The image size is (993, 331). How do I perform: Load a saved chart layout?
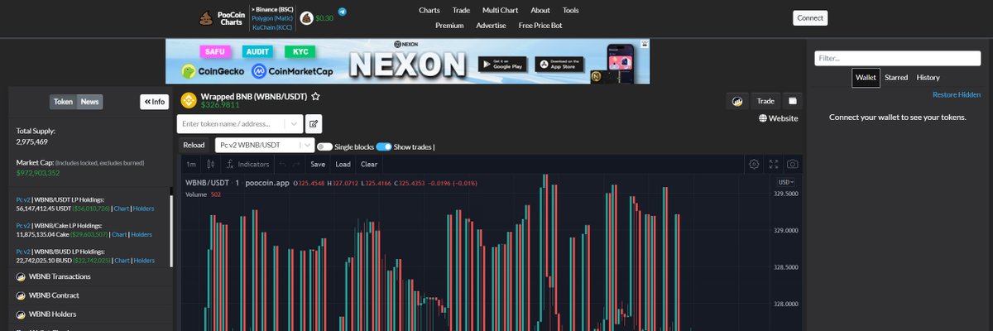[343, 164]
